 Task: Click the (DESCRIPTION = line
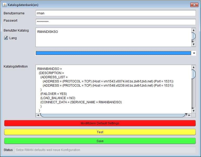[51, 73]
